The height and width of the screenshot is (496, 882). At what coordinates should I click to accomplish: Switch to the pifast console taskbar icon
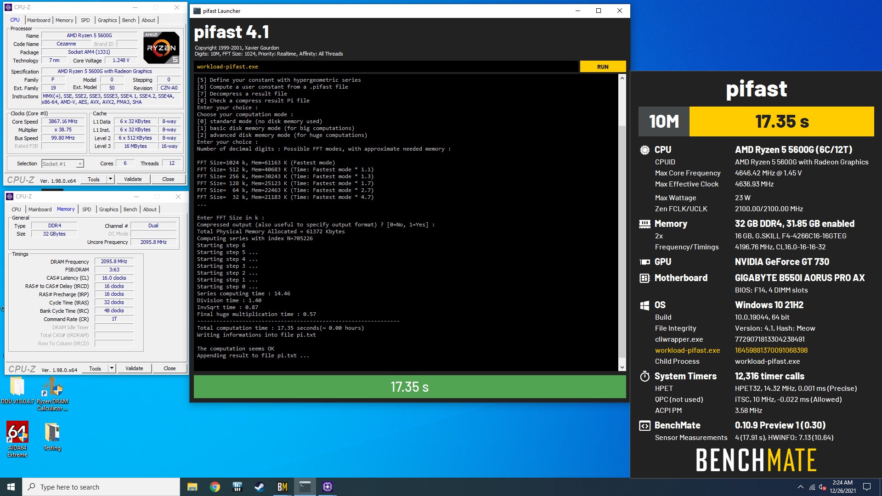pos(305,487)
